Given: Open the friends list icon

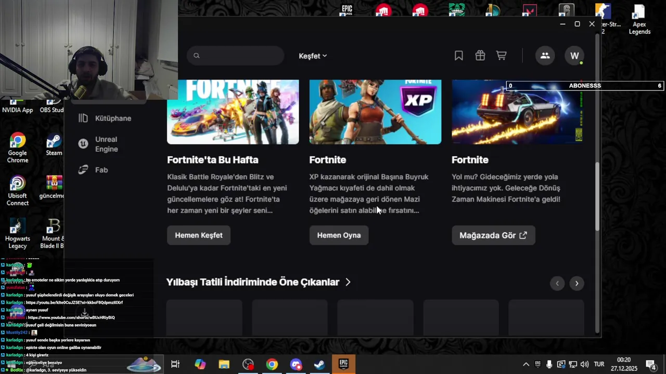Looking at the screenshot, I should (x=545, y=56).
